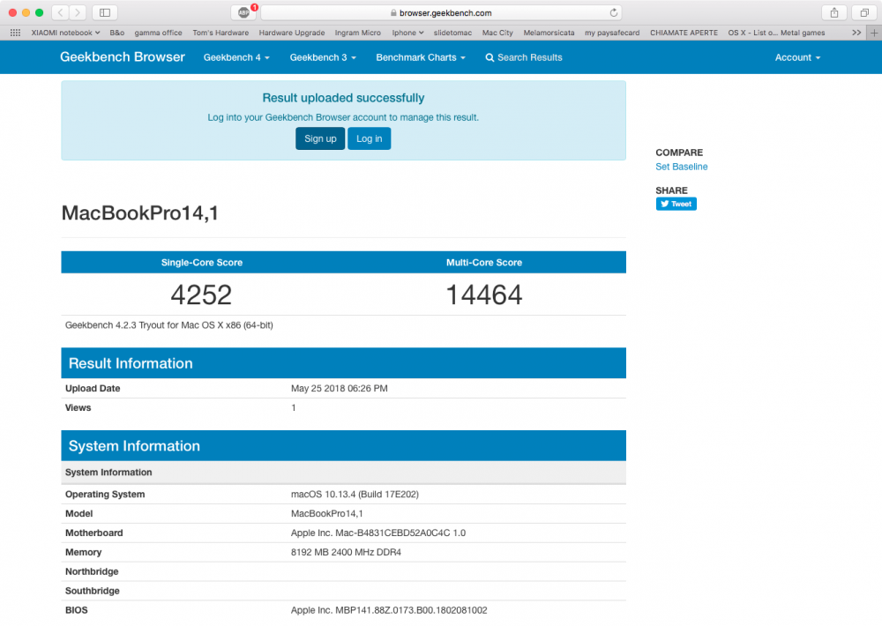The width and height of the screenshot is (882, 626).
Task: Open the Top Sites grid icon
Action: pyautogui.click(x=15, y=33)
